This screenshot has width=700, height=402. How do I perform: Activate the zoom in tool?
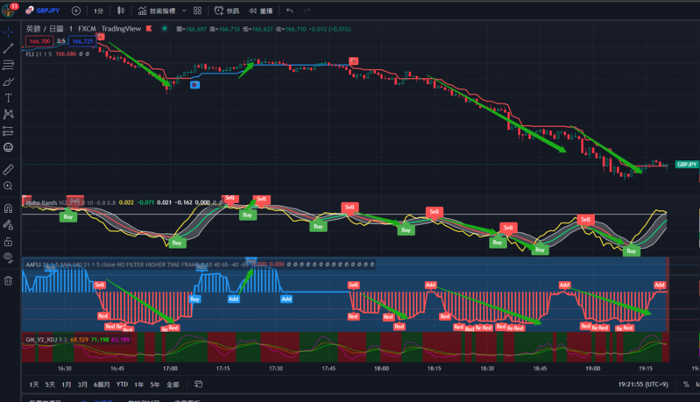pos(8,186)
